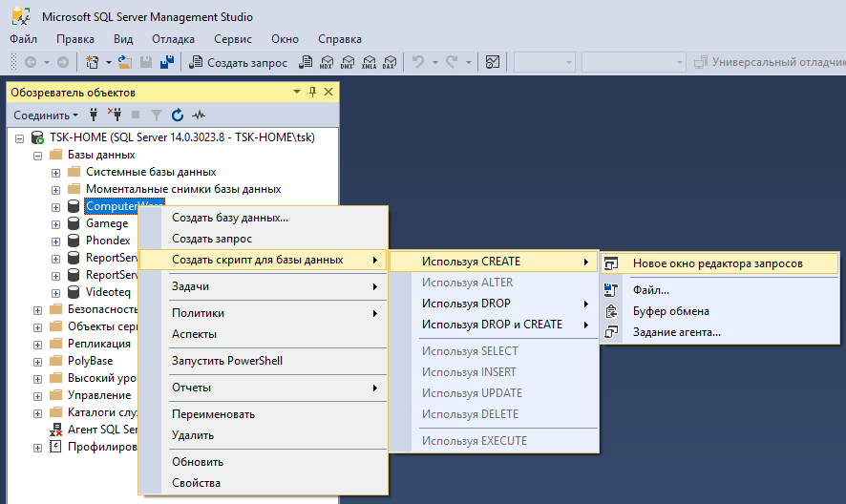Image resolution: width=846 pixels, height=504 pixels.
Task: Select 'Переименовать' menu item
Action: pos(264,414)
